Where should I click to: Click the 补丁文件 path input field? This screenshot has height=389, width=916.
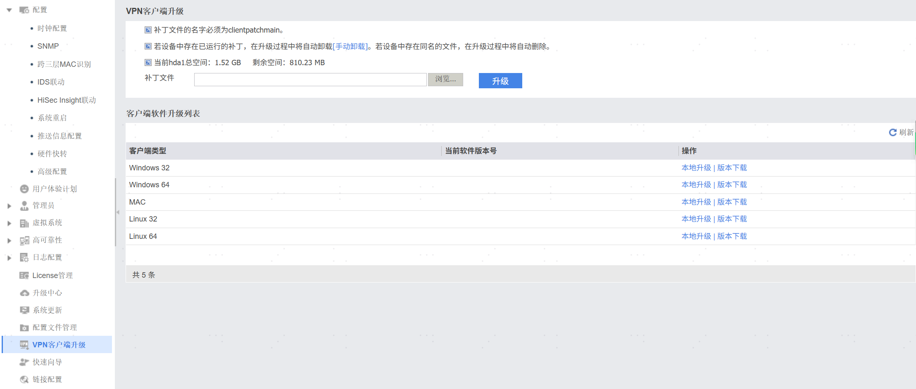pyautogui.click(x=310, y=80)
